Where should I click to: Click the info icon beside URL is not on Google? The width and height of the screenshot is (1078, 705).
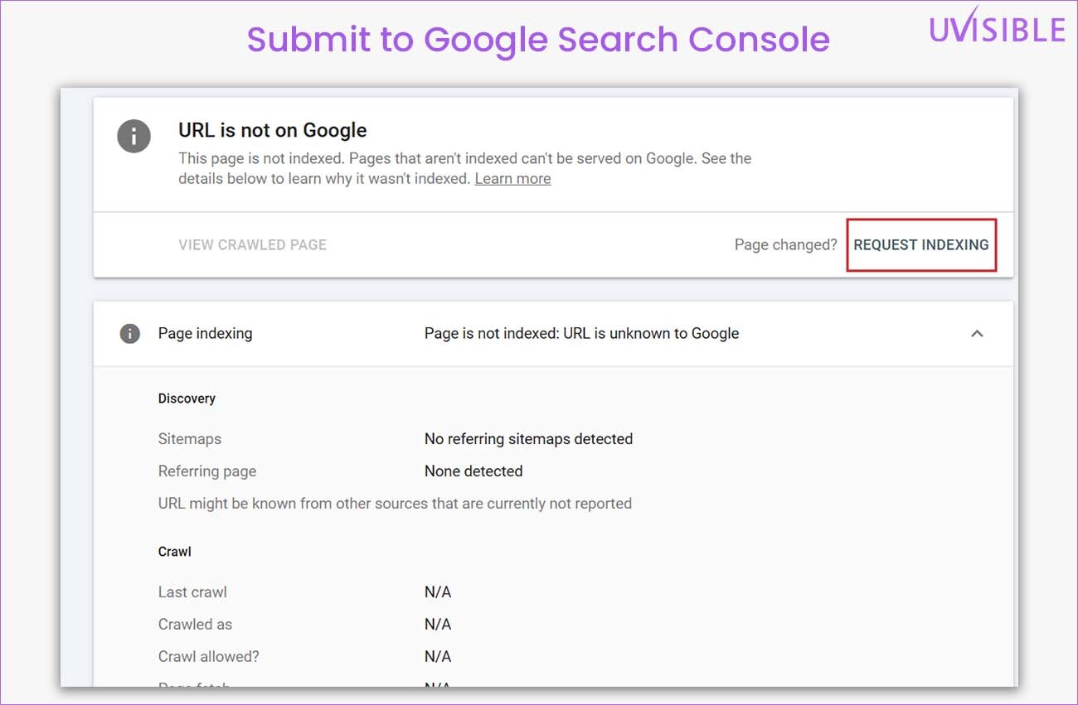click(x=134, y=136)
